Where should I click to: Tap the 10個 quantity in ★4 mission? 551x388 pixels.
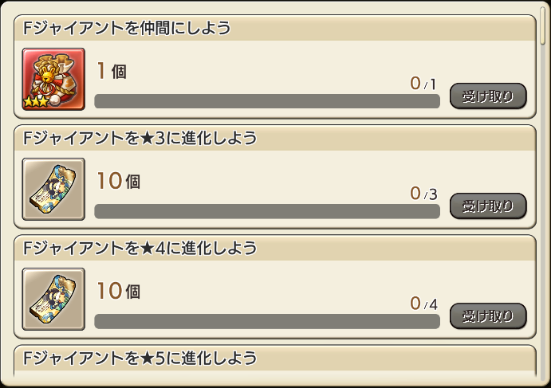point(119,291)
